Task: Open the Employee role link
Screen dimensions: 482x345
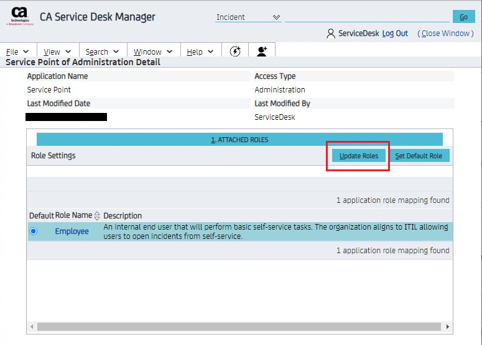Action: (x=72, y=231)
